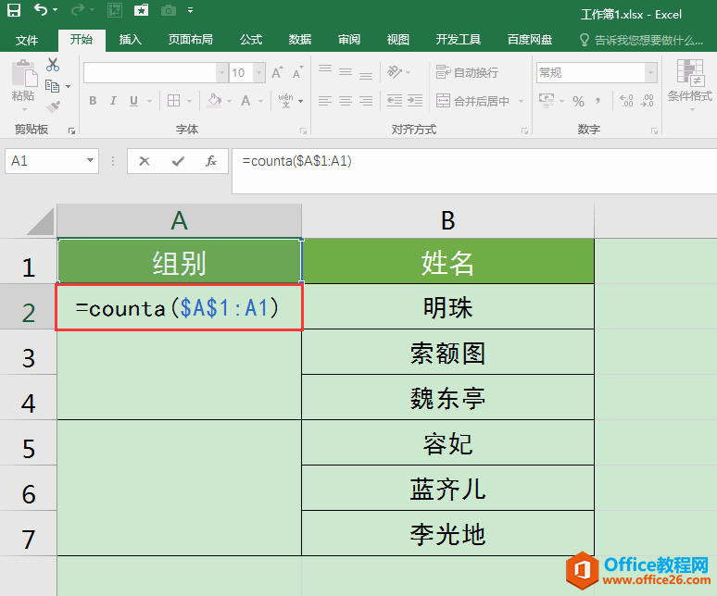717x596 pixels.
Task: Open the 剪贴板 dialog launcher
Action: [71, 130]
